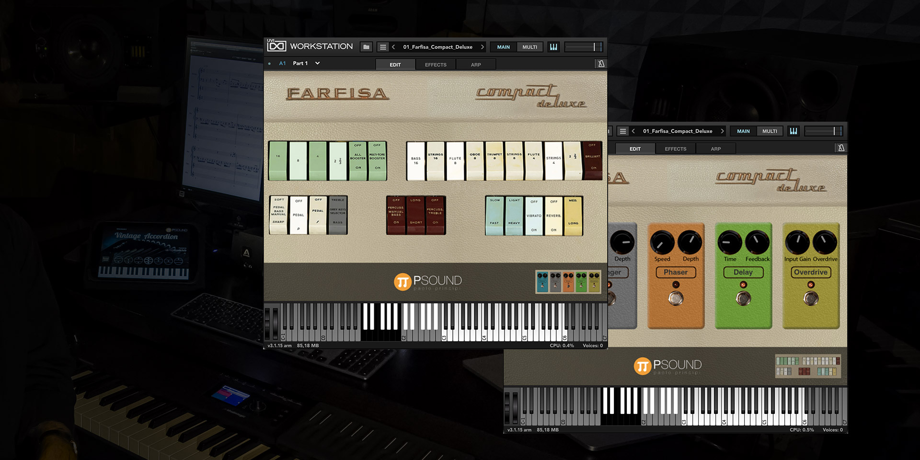Toggle the Bass 16 stop tab

point(416,161)
